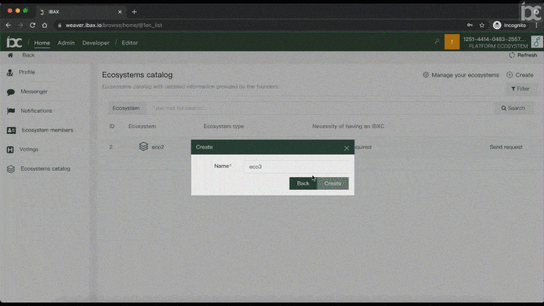This screenshot has width=544, height=306.
Task: Click the Name input field
Action: [295, 166]
